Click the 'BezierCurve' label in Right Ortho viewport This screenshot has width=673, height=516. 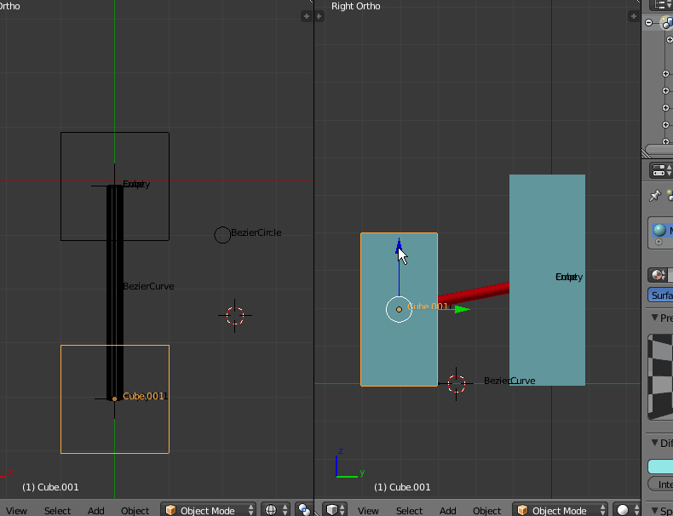(509, 381)
